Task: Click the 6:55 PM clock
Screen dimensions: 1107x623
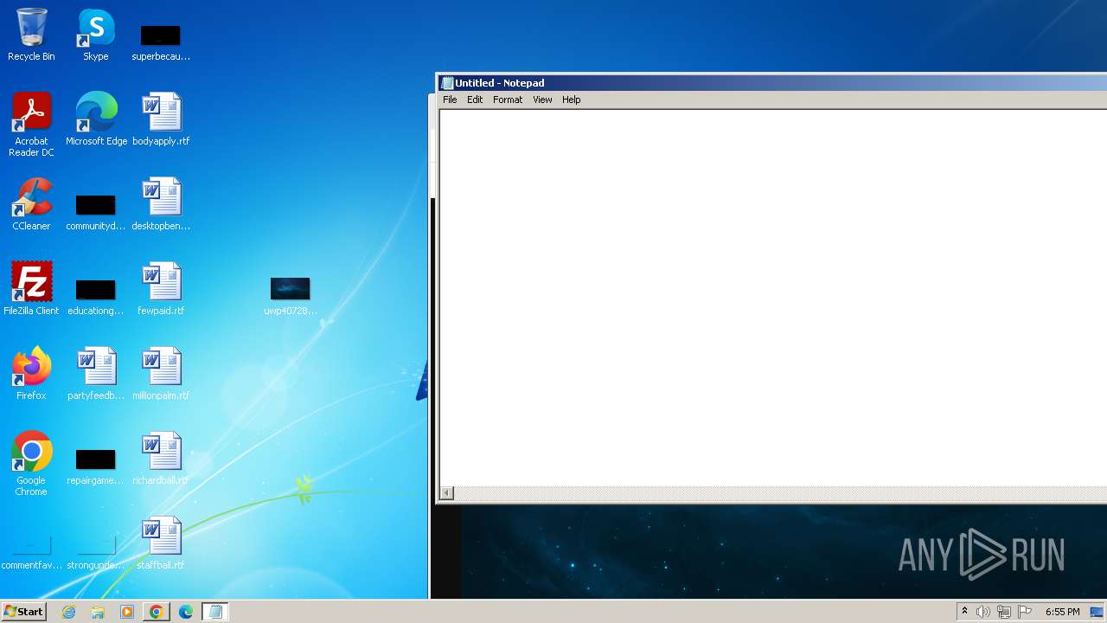Action: [x=1062, y=612]
